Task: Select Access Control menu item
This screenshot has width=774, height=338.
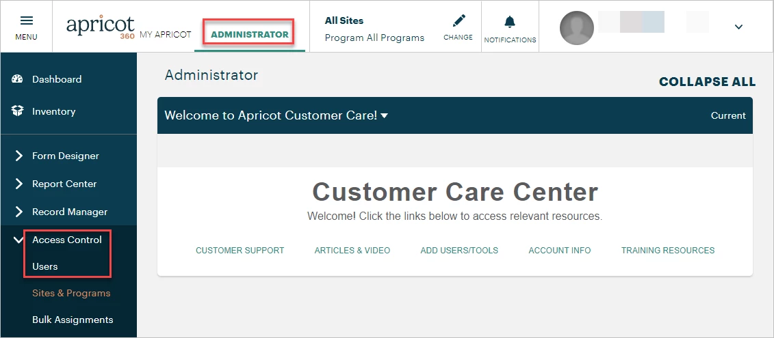Action: (66, 240)
